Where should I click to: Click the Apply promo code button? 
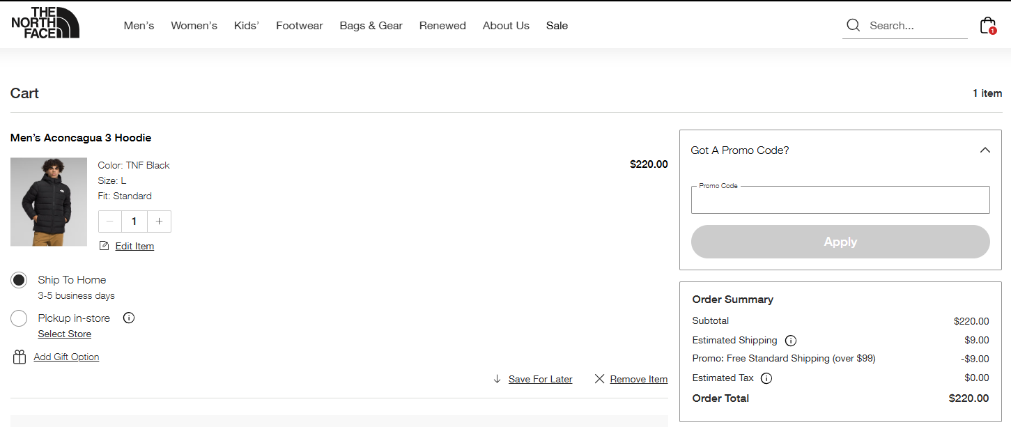pos(840,242)
